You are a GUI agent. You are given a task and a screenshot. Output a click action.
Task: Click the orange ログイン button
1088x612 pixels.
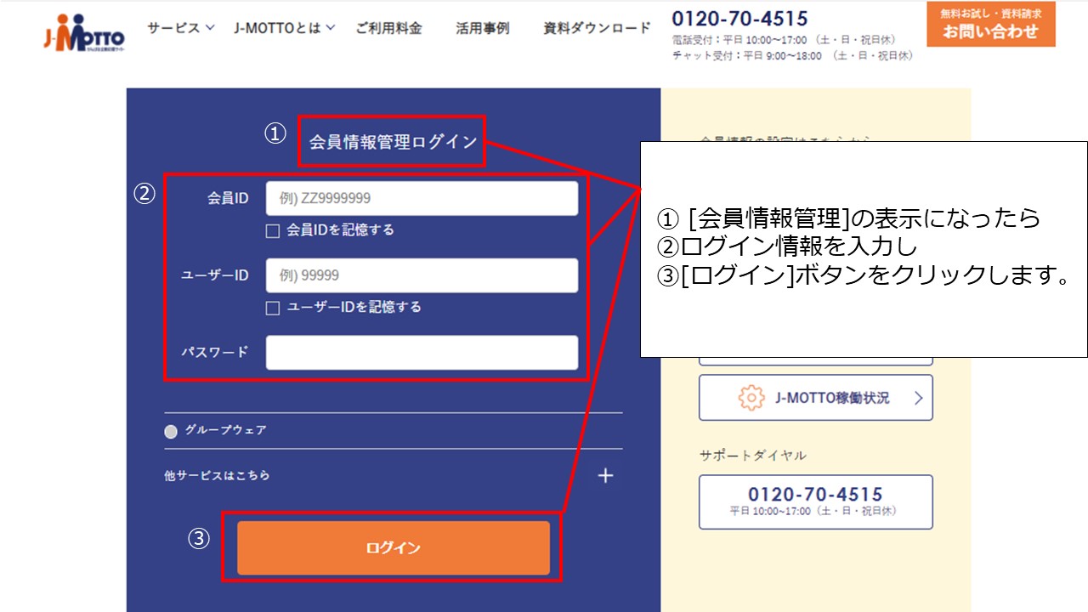coord(394,548)
